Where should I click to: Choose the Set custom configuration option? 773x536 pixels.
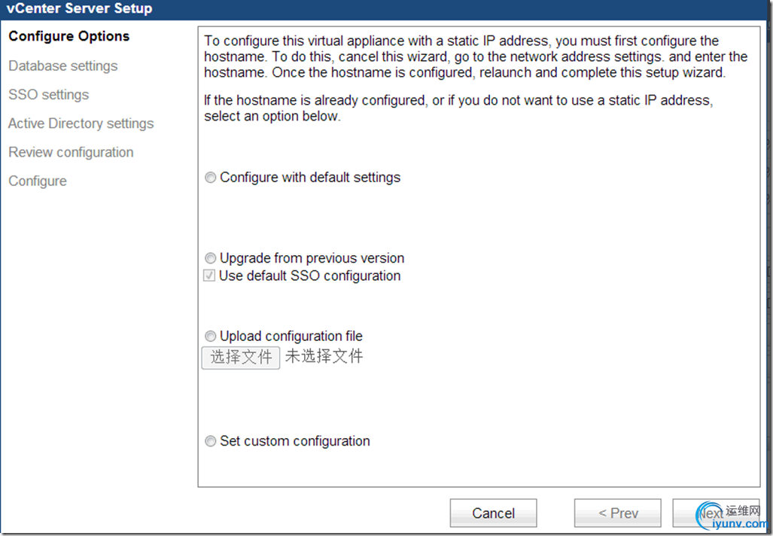click(211, 441)
